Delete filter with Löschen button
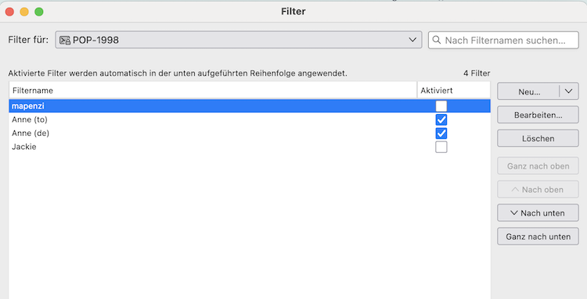Screen dimensions: 587x299 [538, 138]
